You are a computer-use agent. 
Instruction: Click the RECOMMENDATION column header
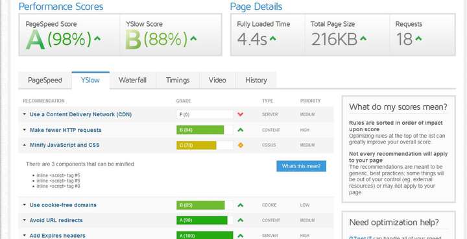[43, 101]
